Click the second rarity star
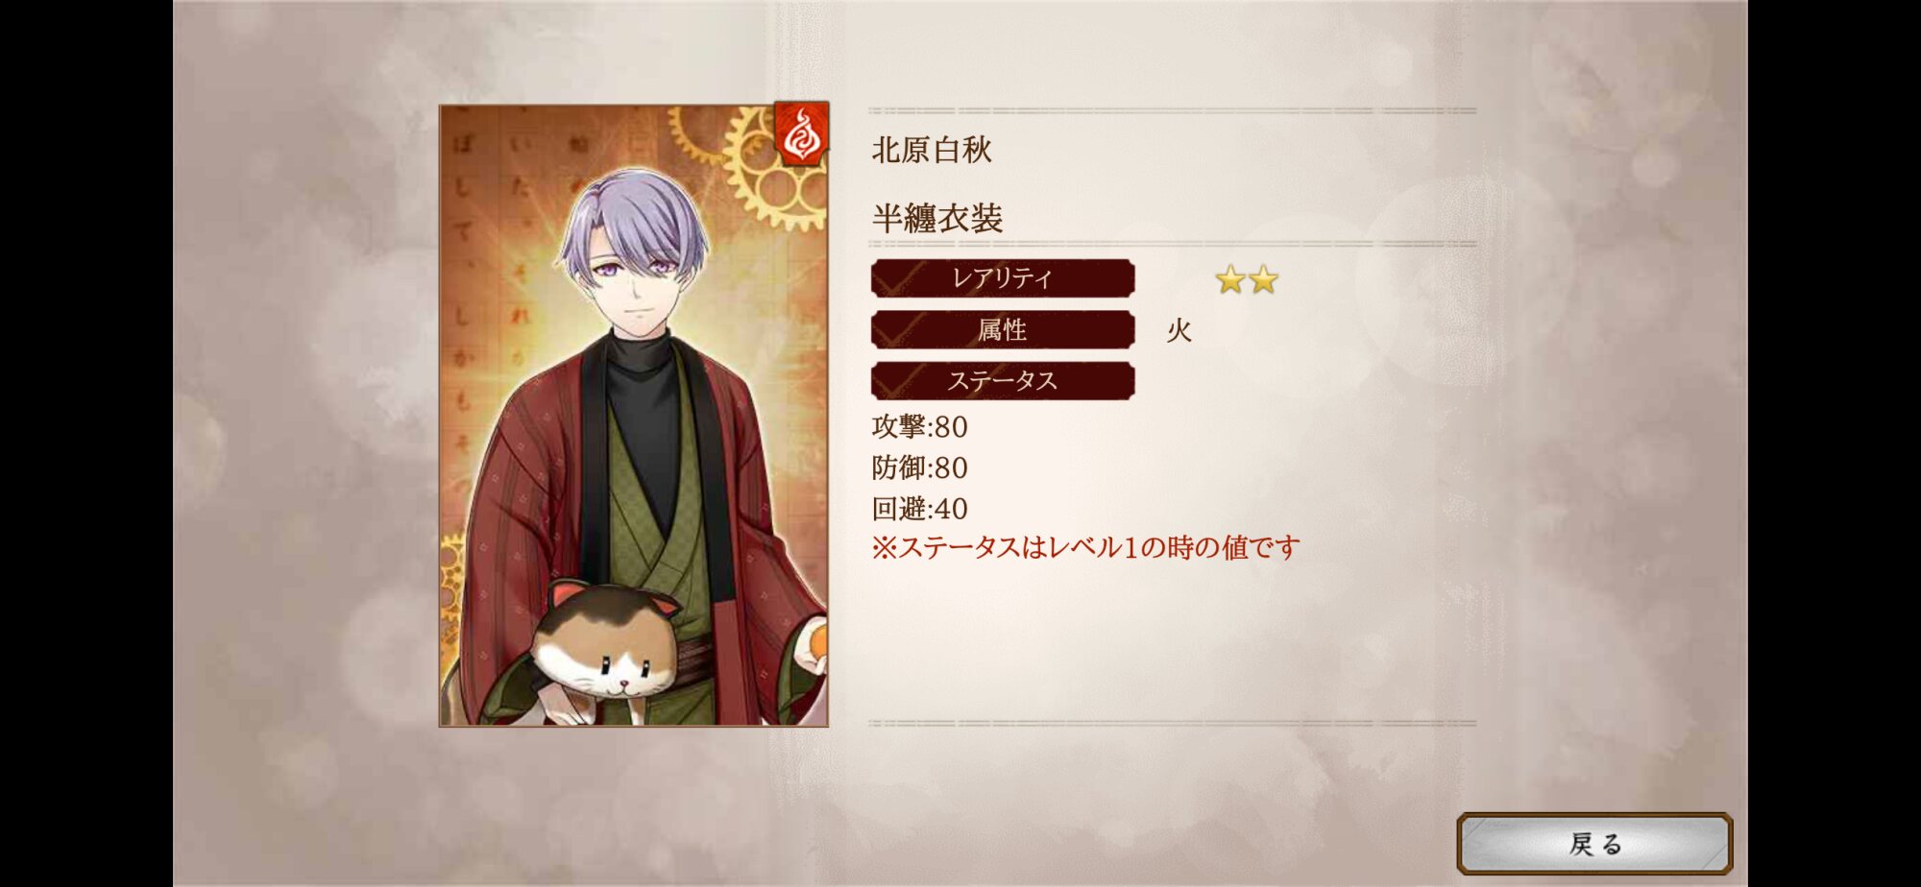1921x887 pixels. (1264, 279)
